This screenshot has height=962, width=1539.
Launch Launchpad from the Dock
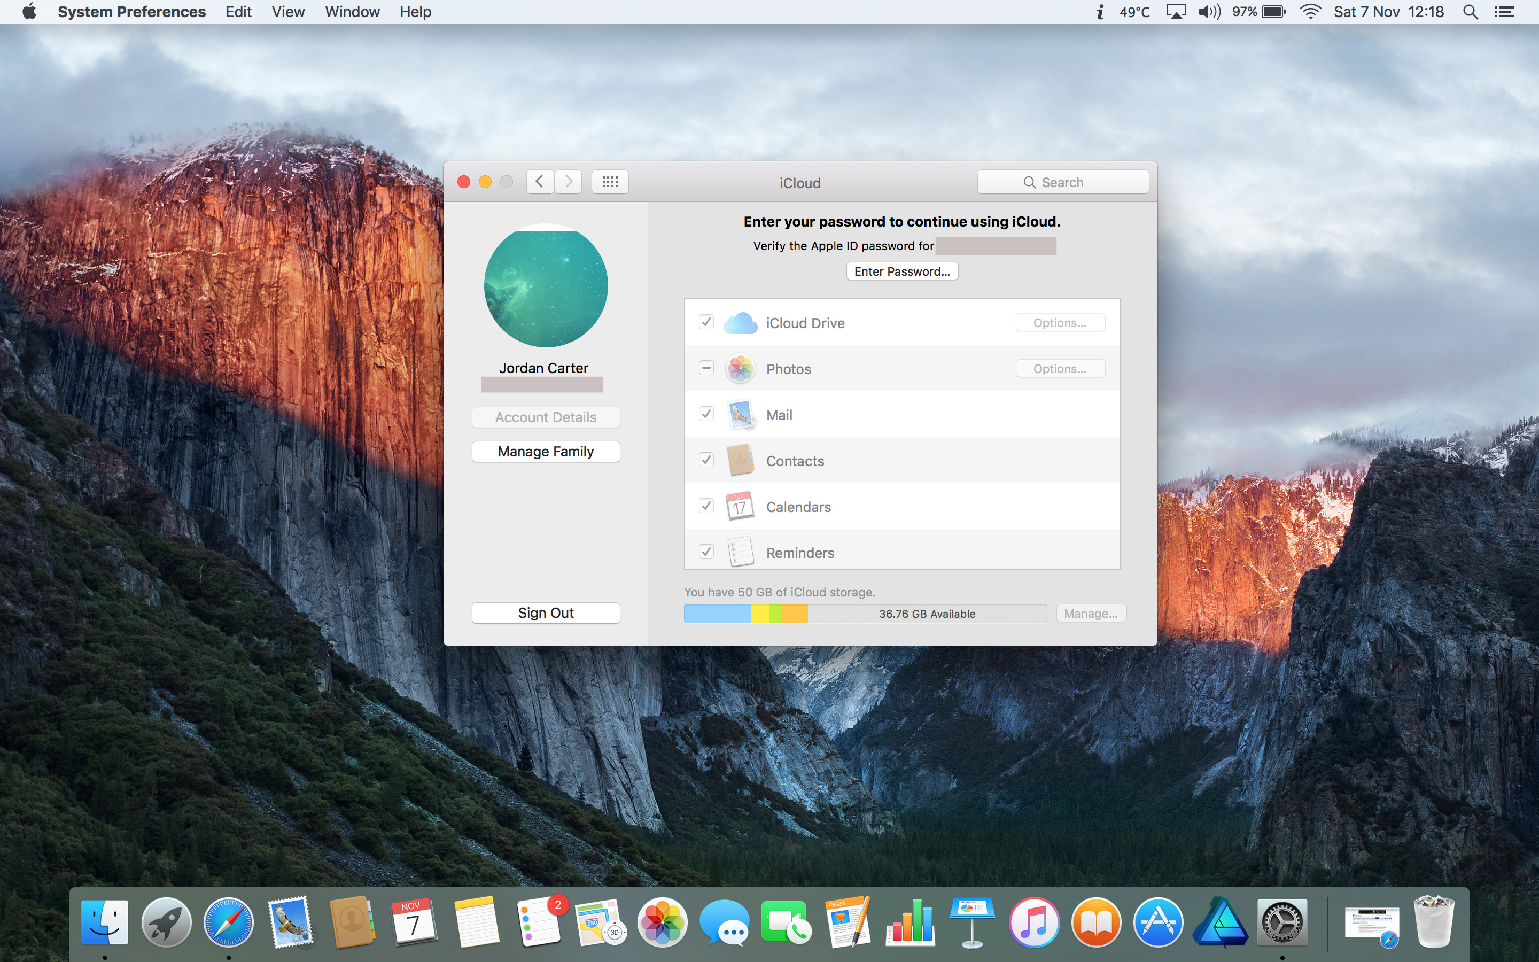[x=167, y=922]
